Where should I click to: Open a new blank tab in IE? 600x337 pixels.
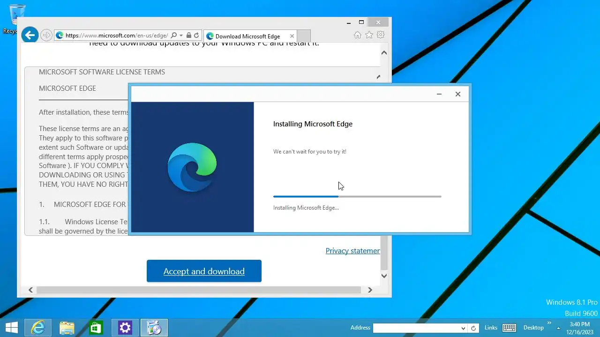[x=304, y=36]
